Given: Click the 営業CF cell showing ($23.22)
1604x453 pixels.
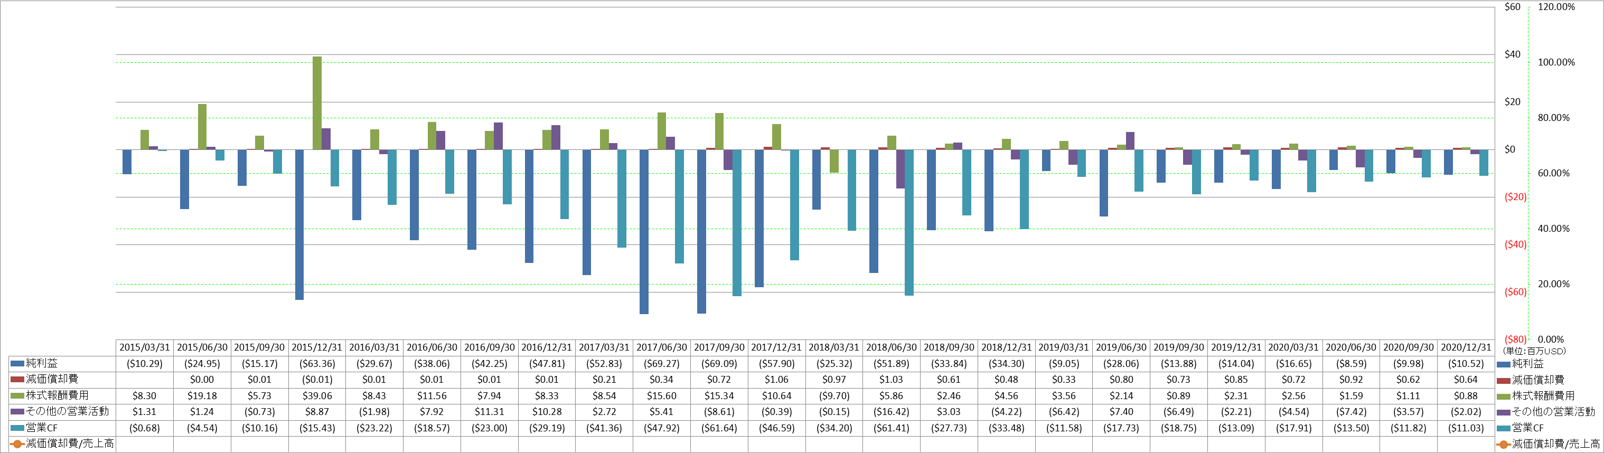Looking at the screenshot, I should pos(374,428).
